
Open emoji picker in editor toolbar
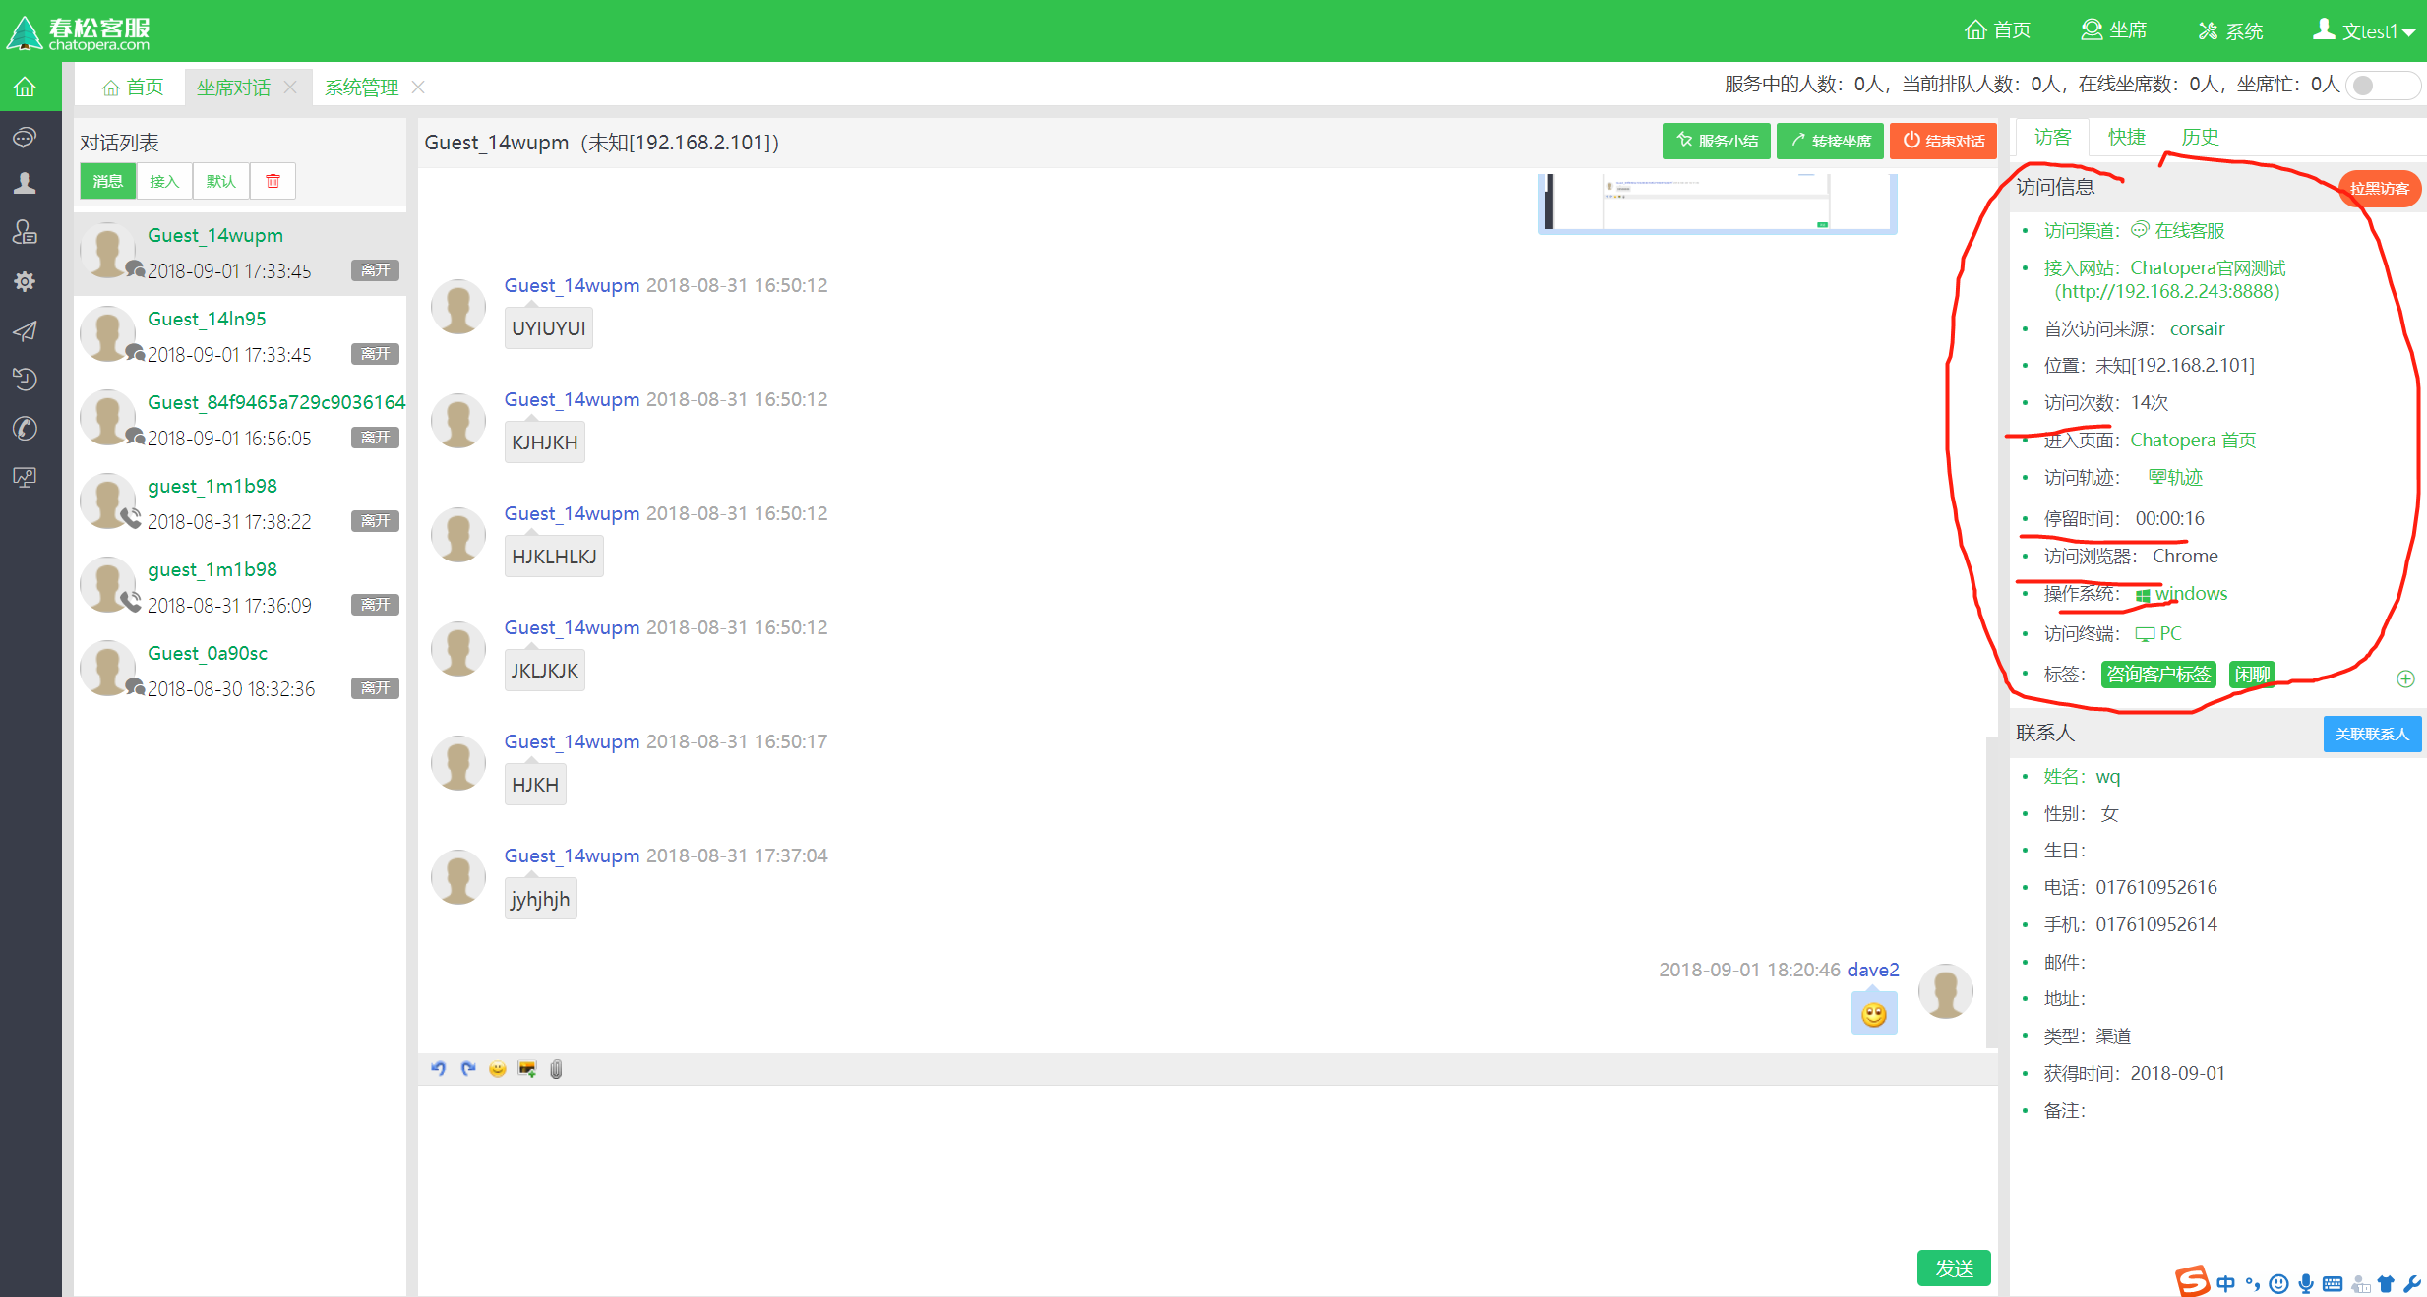click(498, 1069)
